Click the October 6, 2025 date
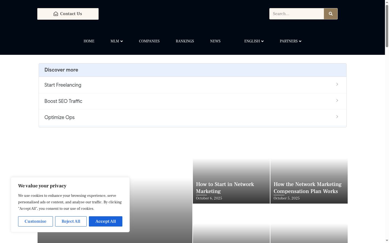The width and height of the screenshot is (389, 243). 209,198
